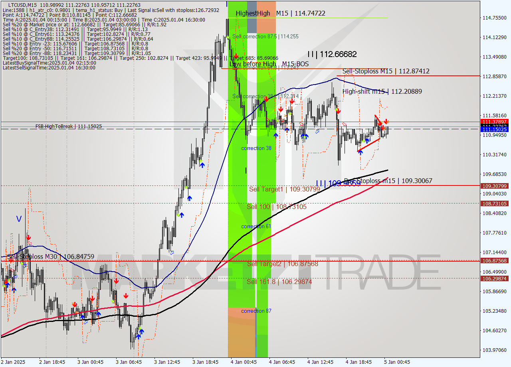Click the 'correction 38' zone label
The image size is (511, 367).
tap(256, 148)
